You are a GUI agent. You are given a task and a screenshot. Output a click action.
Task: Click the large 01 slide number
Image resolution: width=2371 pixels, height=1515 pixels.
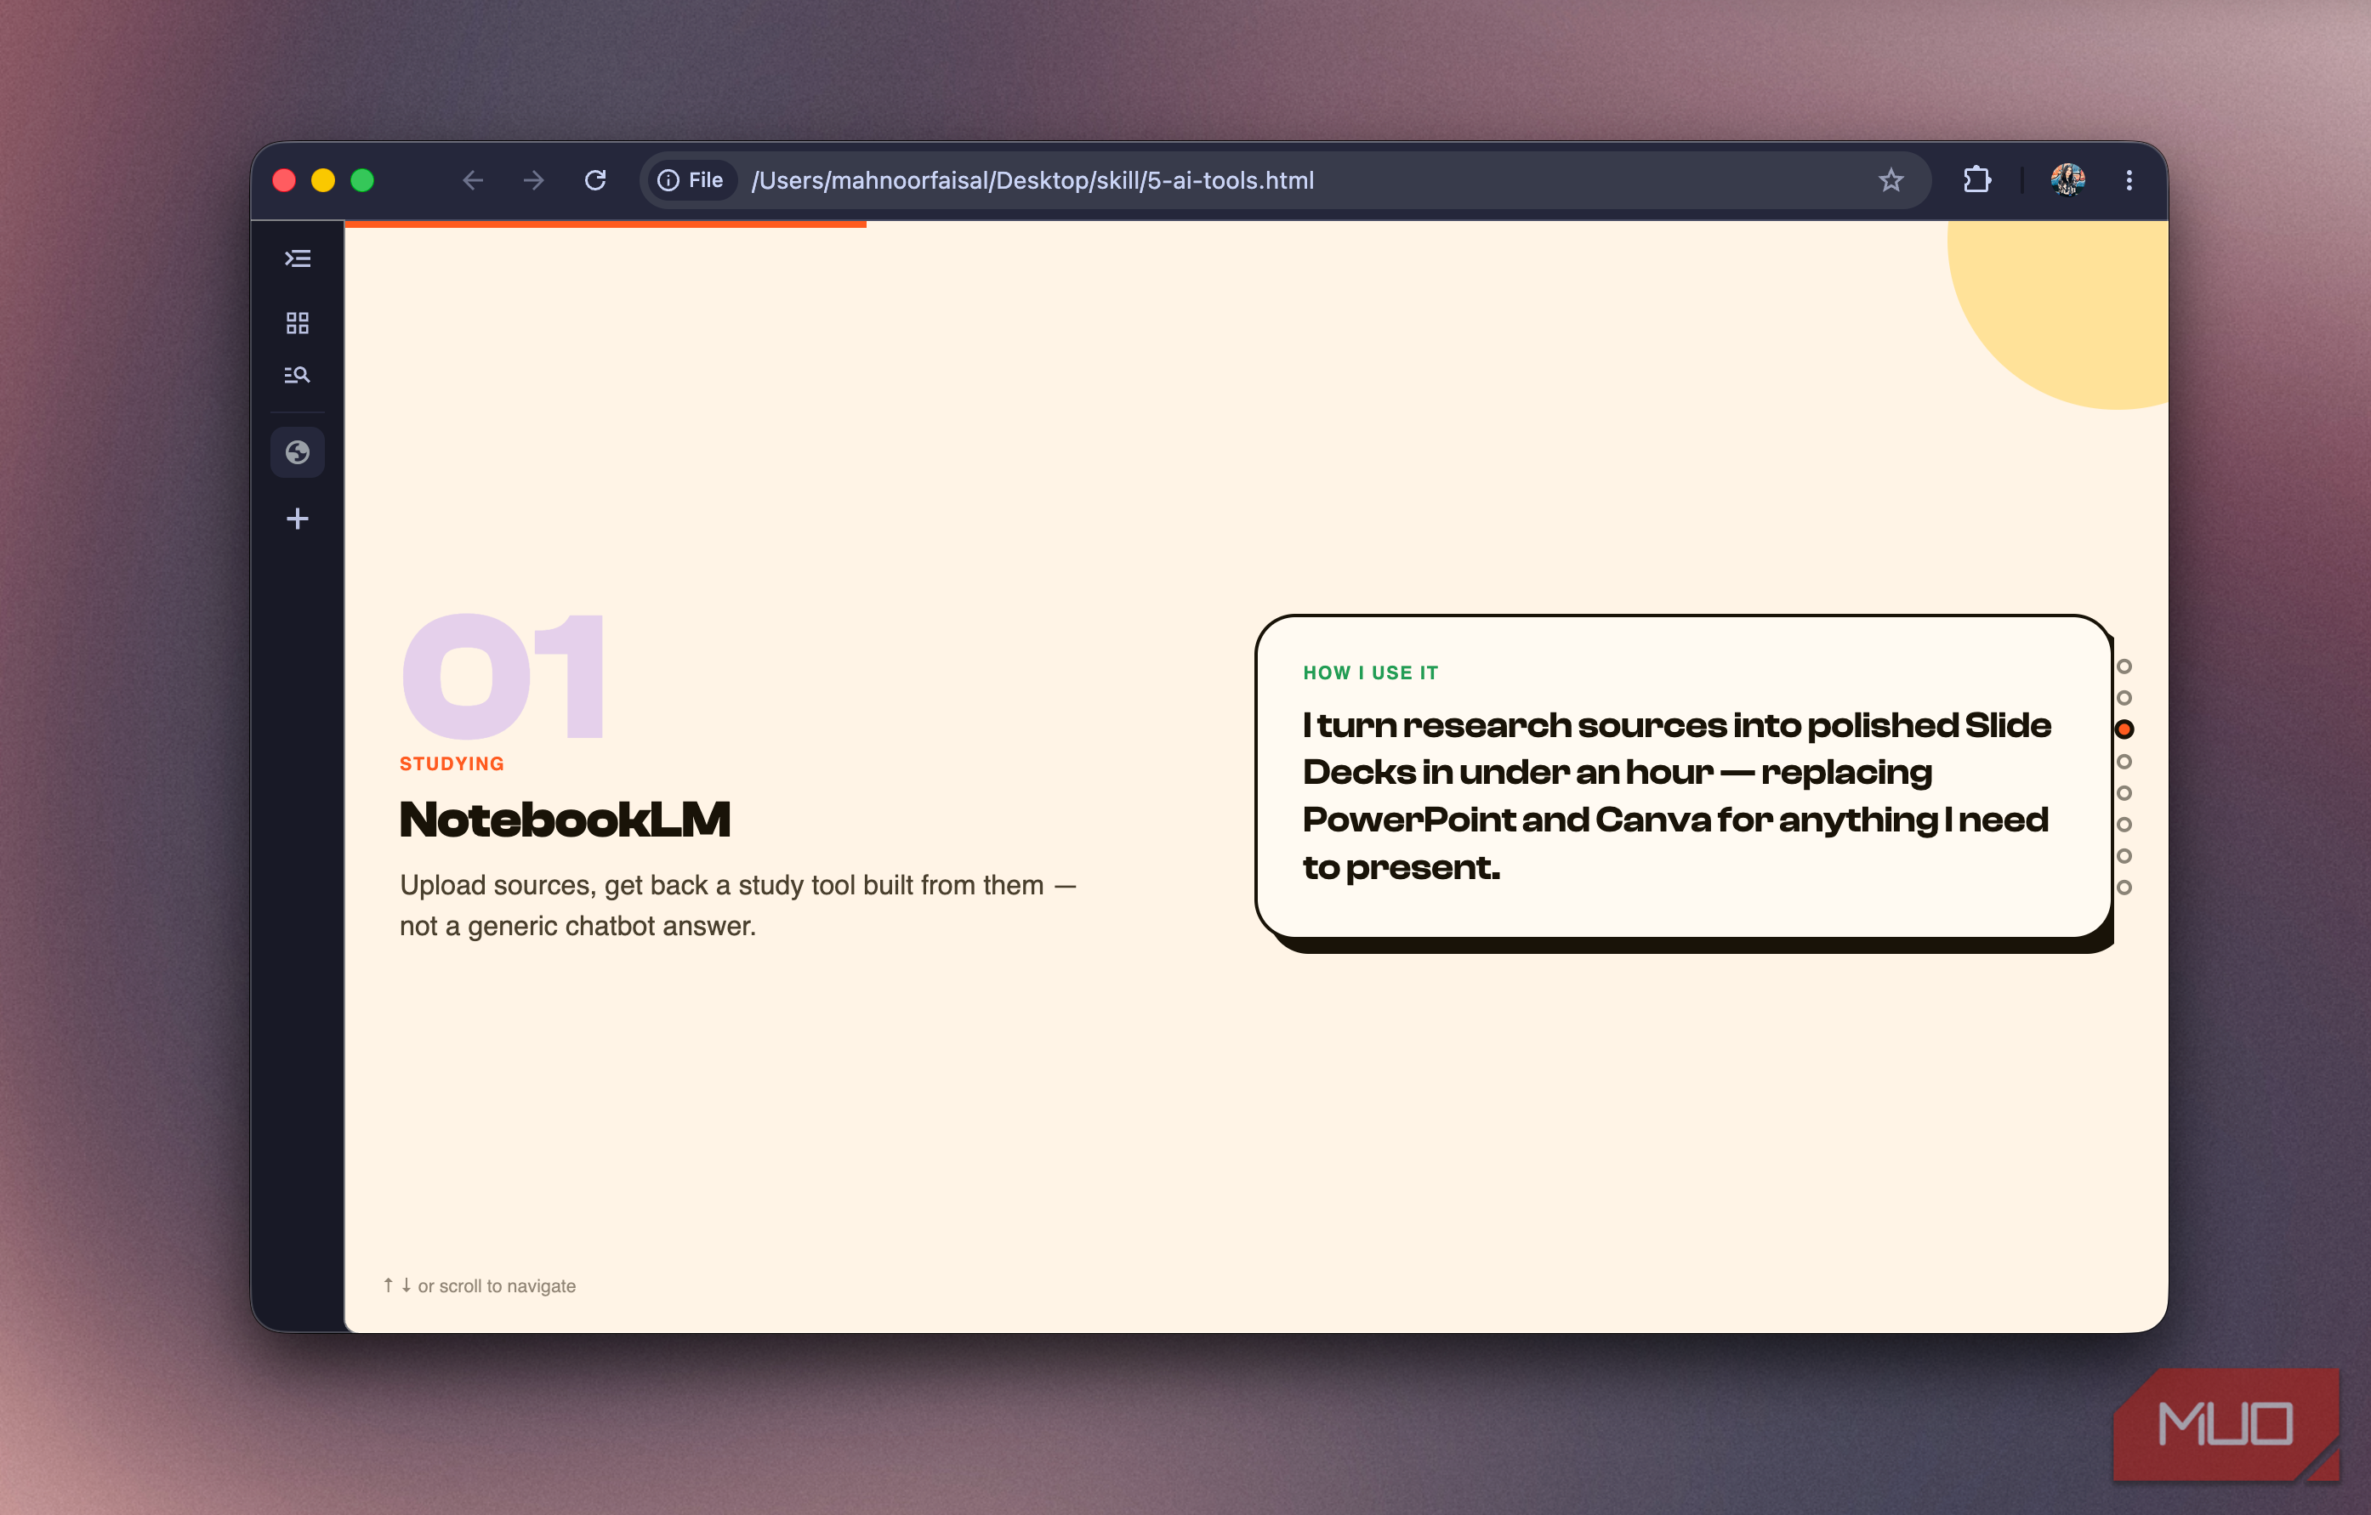point(504,676)
